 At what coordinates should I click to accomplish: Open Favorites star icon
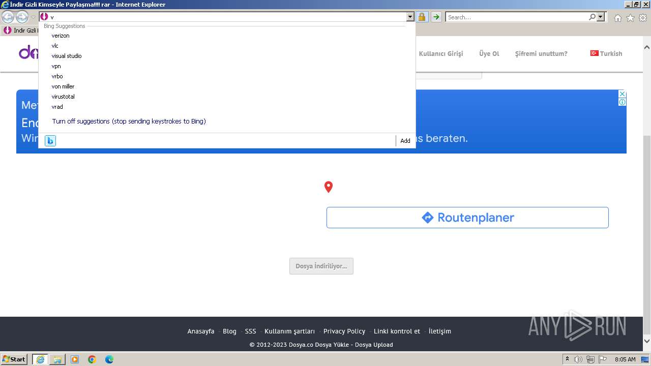(630, 18)
